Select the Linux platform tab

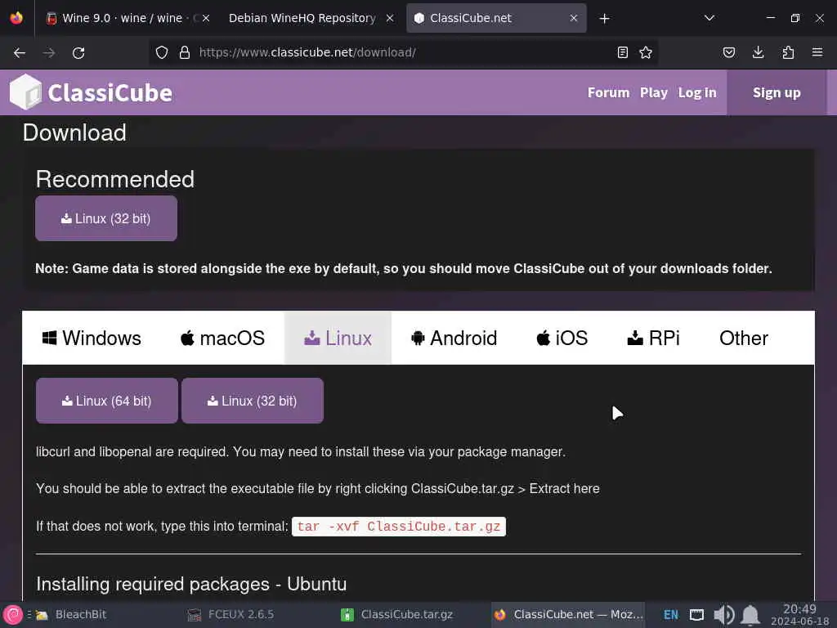(x=338, y=338)
